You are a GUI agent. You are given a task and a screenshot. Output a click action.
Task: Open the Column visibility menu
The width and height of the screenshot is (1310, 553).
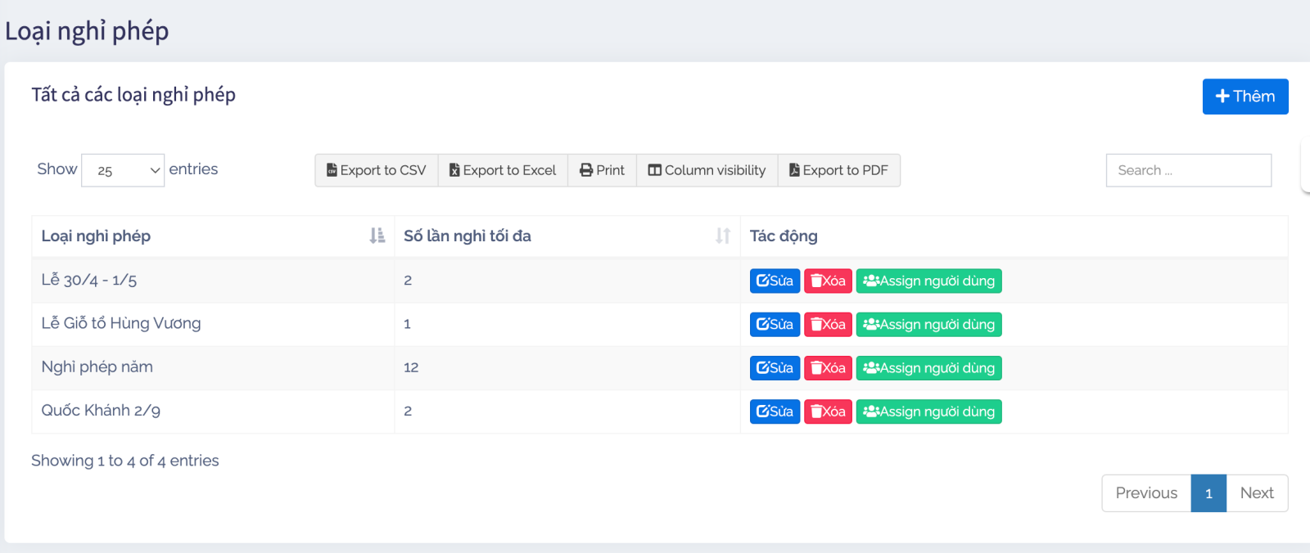click(x=707, y=170)
